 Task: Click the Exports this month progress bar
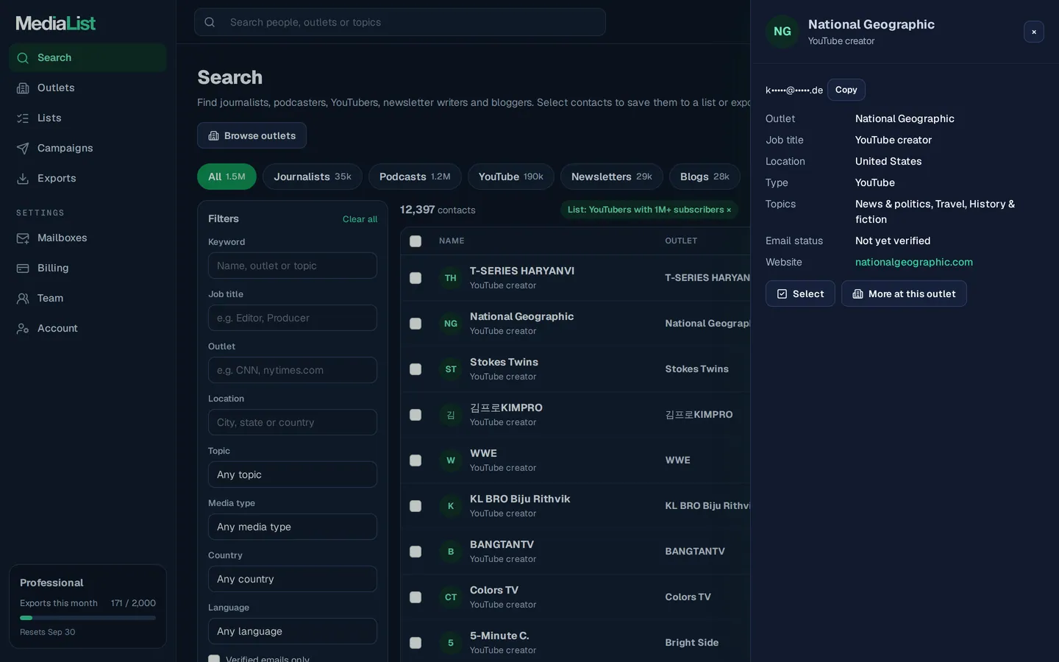[x=88, y=618]
